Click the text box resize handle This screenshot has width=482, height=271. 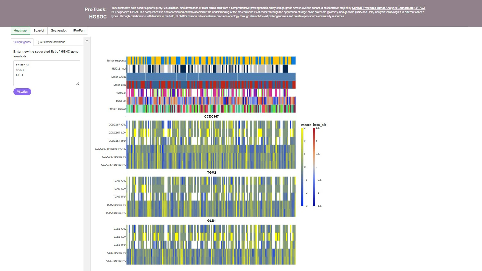click(78, 84)
